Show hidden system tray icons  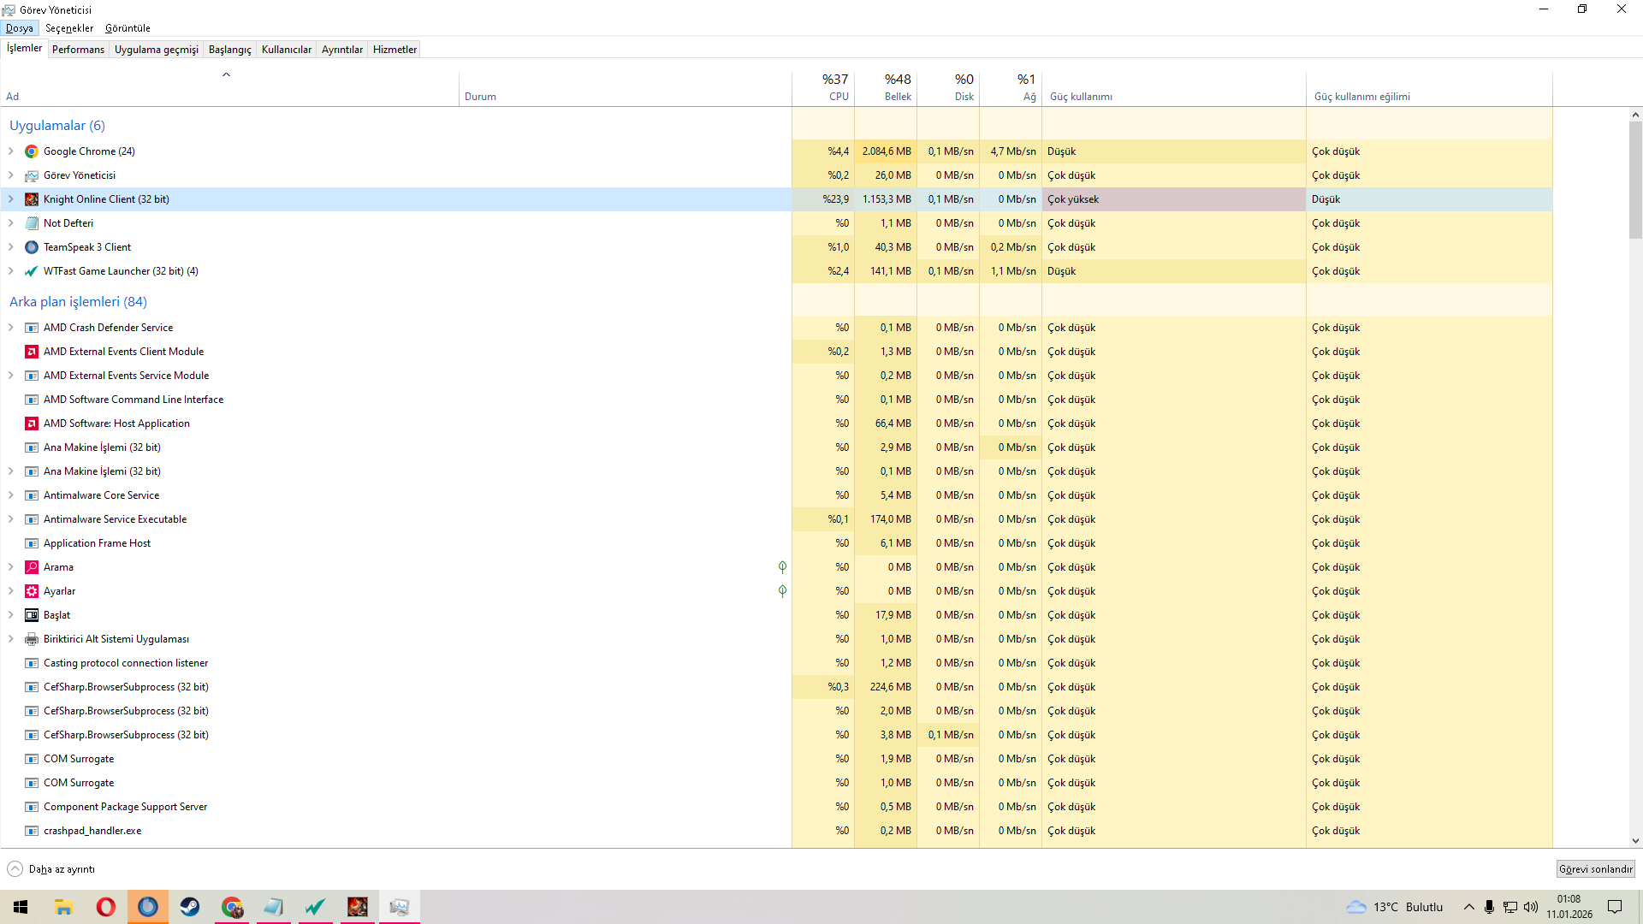coord(1468,907)
